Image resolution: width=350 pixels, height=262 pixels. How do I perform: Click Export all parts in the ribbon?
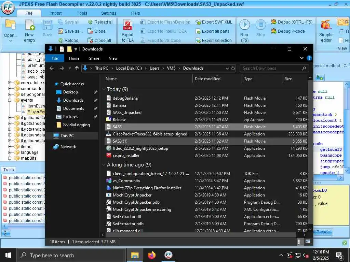tap(213, 31)
